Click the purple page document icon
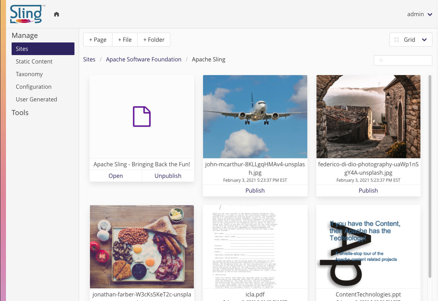 (x=142, y=116)
